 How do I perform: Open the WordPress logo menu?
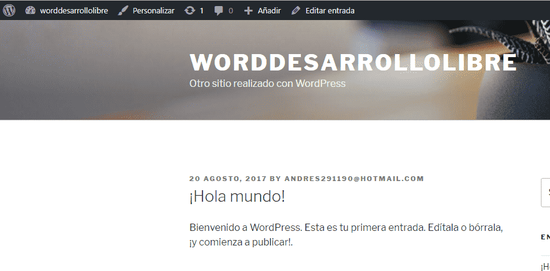click(x=9, y=10)
